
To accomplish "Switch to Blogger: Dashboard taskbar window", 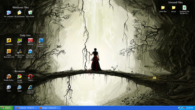I will coord(50,108).
